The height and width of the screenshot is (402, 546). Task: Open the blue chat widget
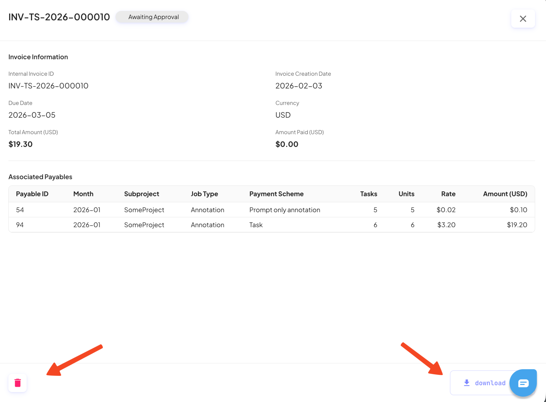point(523,383)
